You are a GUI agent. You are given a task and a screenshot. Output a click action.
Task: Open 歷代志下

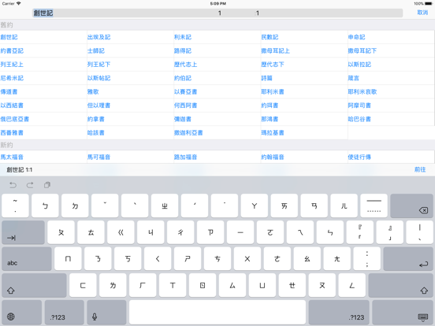point(273,65)
